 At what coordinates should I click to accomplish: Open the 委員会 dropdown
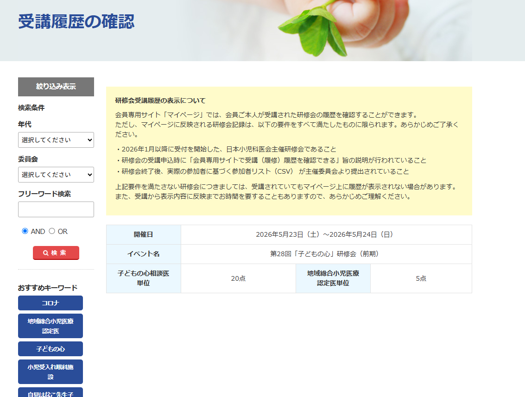pyautogui.click(x=56, y=175)
